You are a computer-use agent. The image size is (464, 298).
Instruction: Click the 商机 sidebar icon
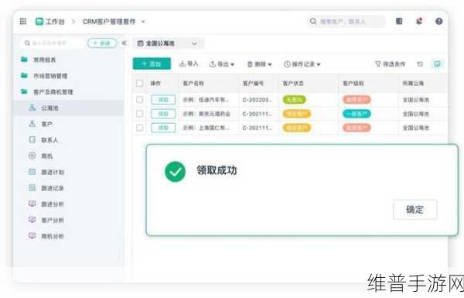coord(32,156)
